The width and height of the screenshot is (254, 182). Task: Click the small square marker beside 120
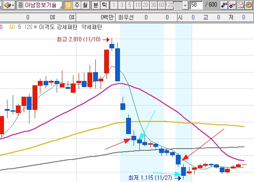(35, 27)
